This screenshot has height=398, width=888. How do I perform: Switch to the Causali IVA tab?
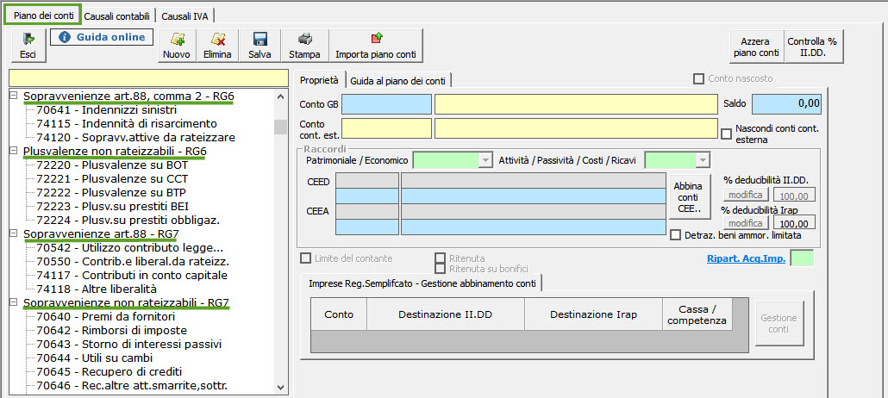(184, 16)
